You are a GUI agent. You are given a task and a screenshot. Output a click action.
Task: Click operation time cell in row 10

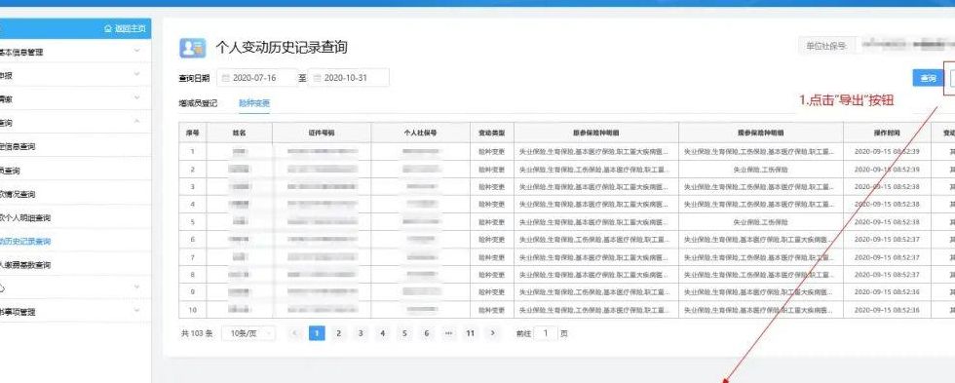887,310
